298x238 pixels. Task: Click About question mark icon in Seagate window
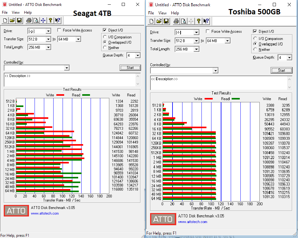click(x=50, y=20)
